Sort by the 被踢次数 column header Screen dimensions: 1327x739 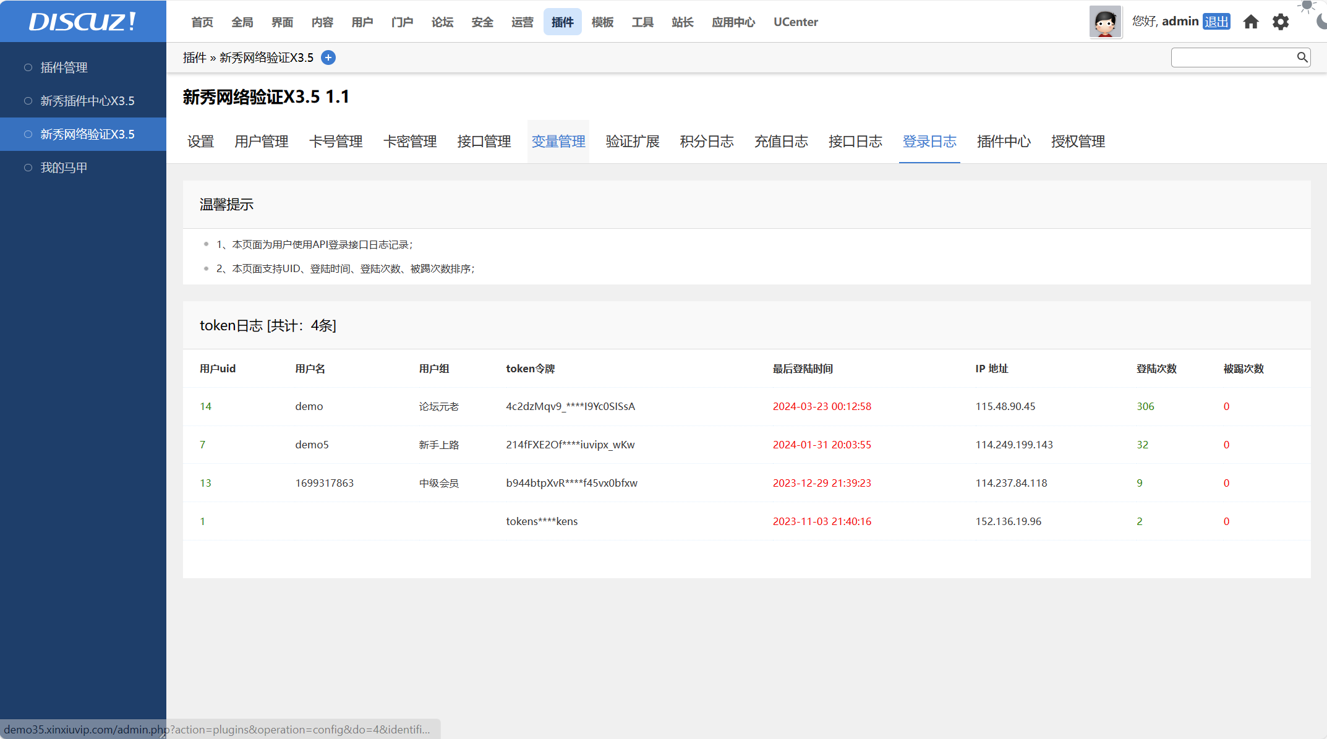click(x=1244, y=369)
